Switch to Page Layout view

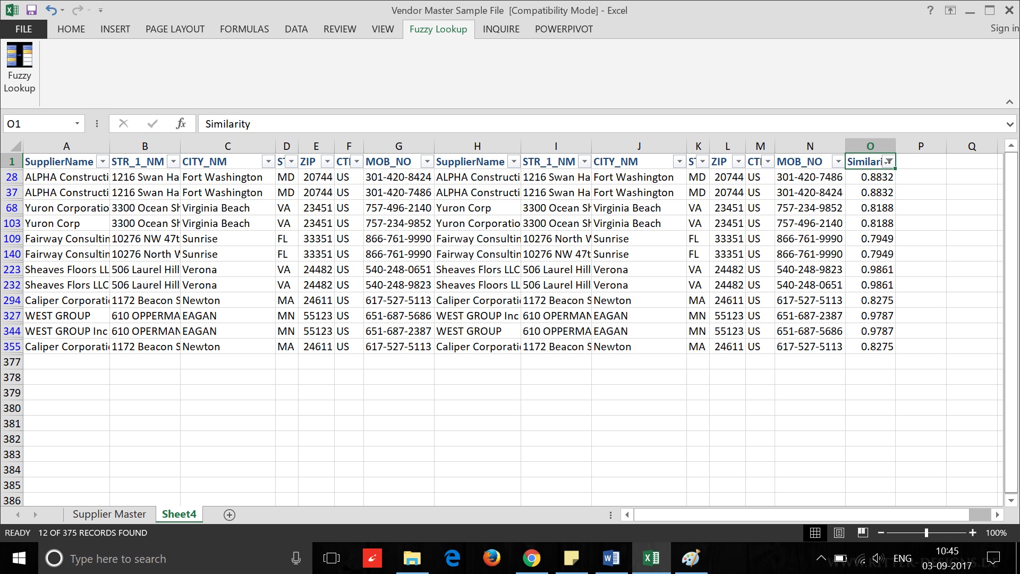[x=839, y=533]
